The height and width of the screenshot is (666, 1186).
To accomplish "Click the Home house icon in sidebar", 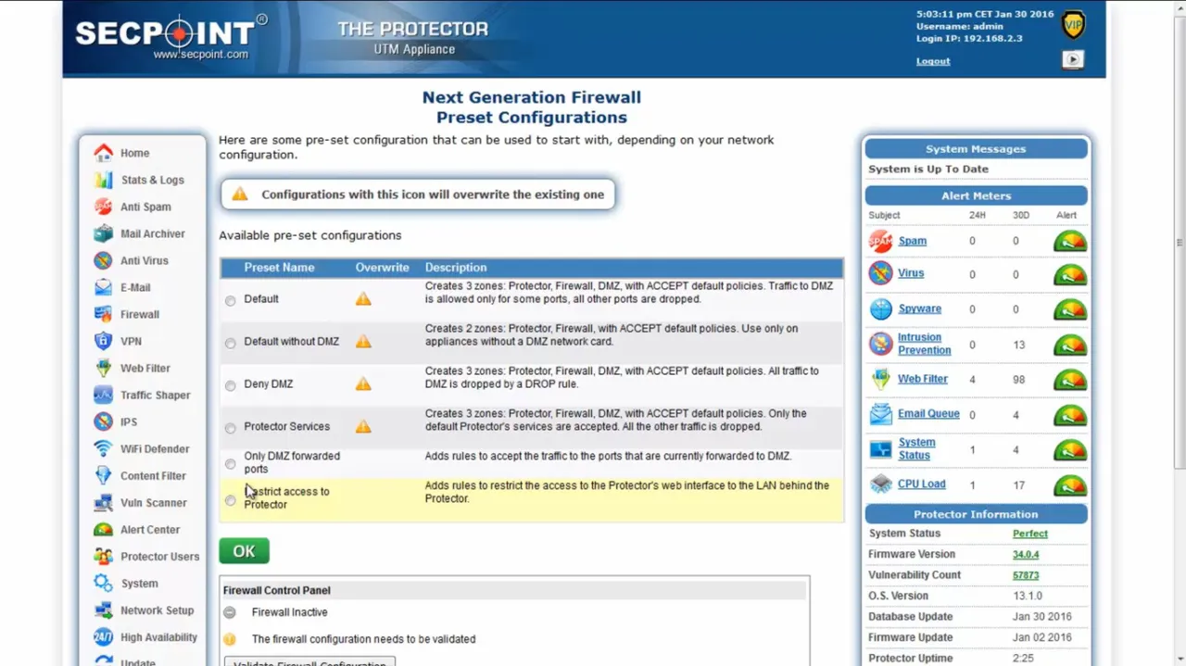I will coord(103,153).
